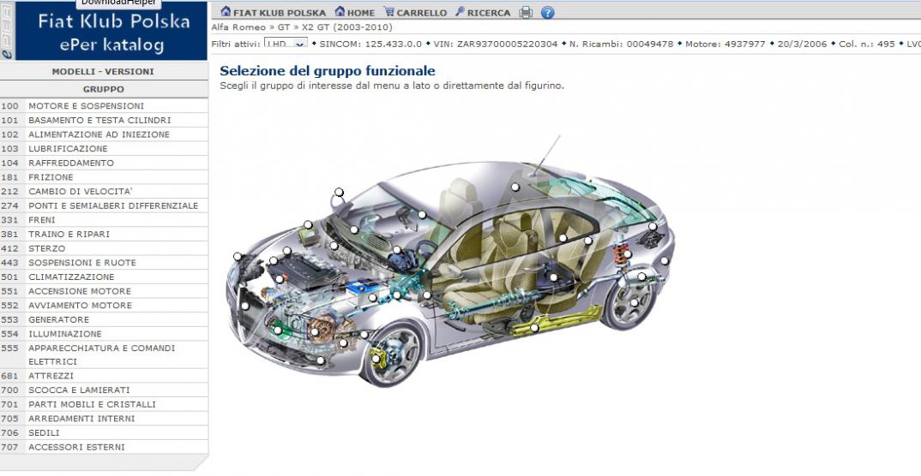Select group 100 MOTORE E SOSPENSIONI
921x476 pixels.
pos(104,106)
